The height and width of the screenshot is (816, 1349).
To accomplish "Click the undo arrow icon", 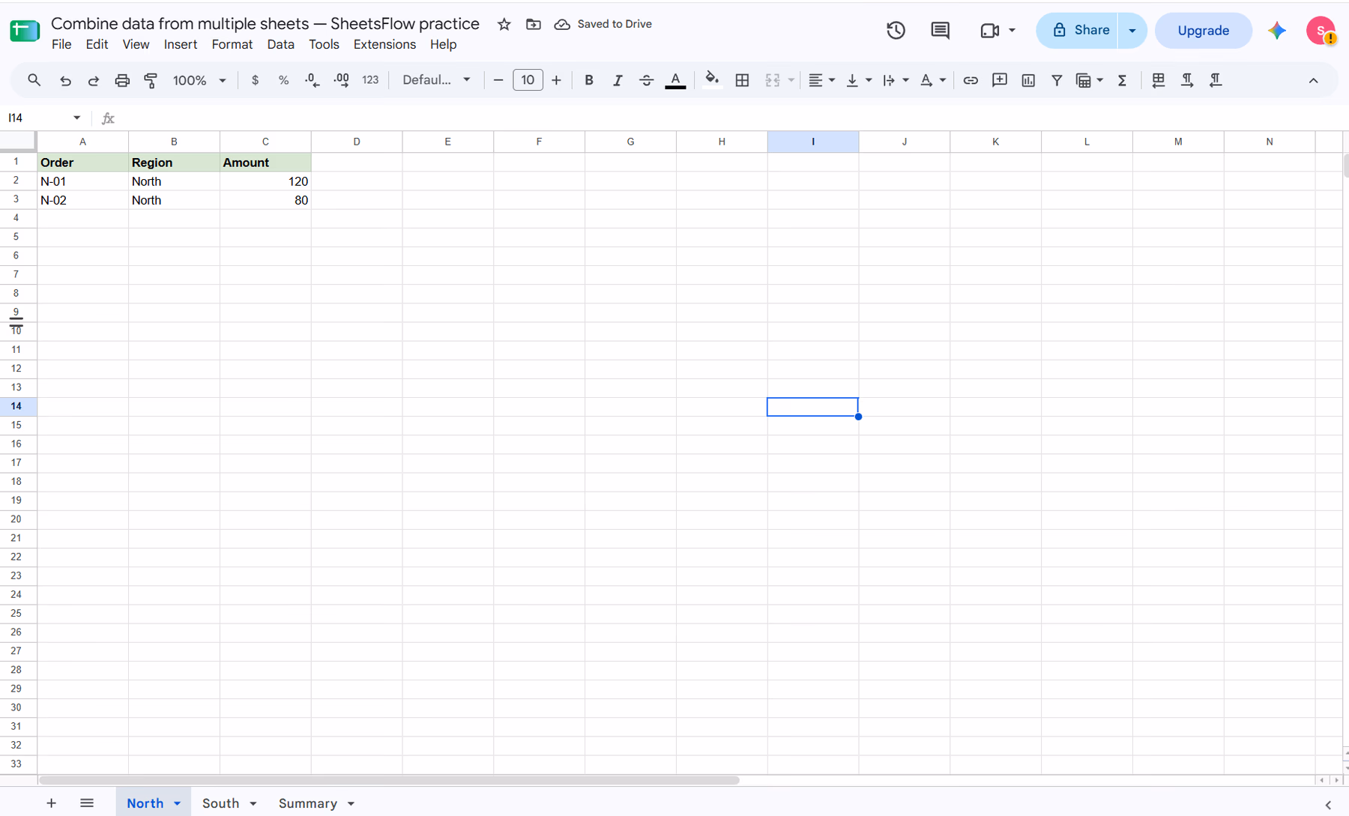I will 65,80.
